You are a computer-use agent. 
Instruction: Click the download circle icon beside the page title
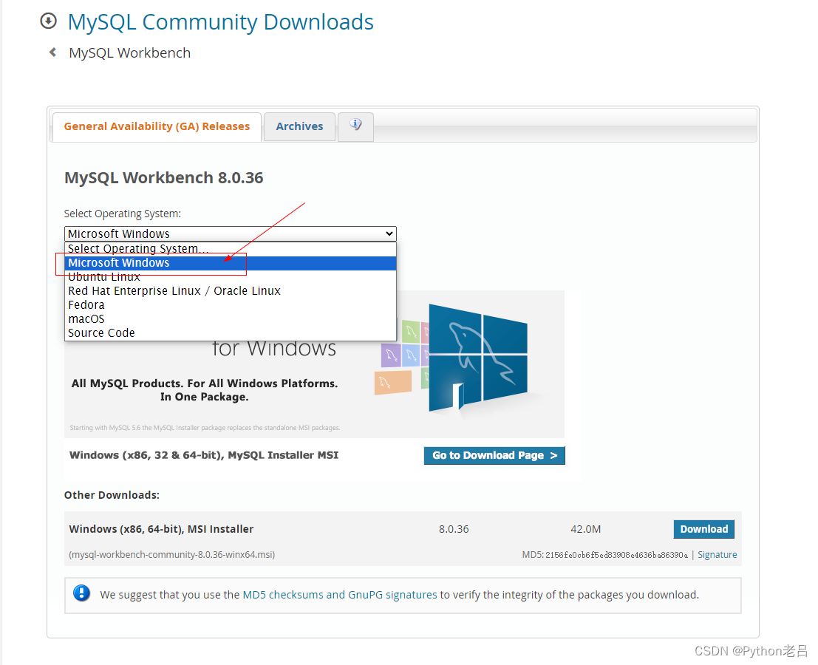tap(49, 21)
